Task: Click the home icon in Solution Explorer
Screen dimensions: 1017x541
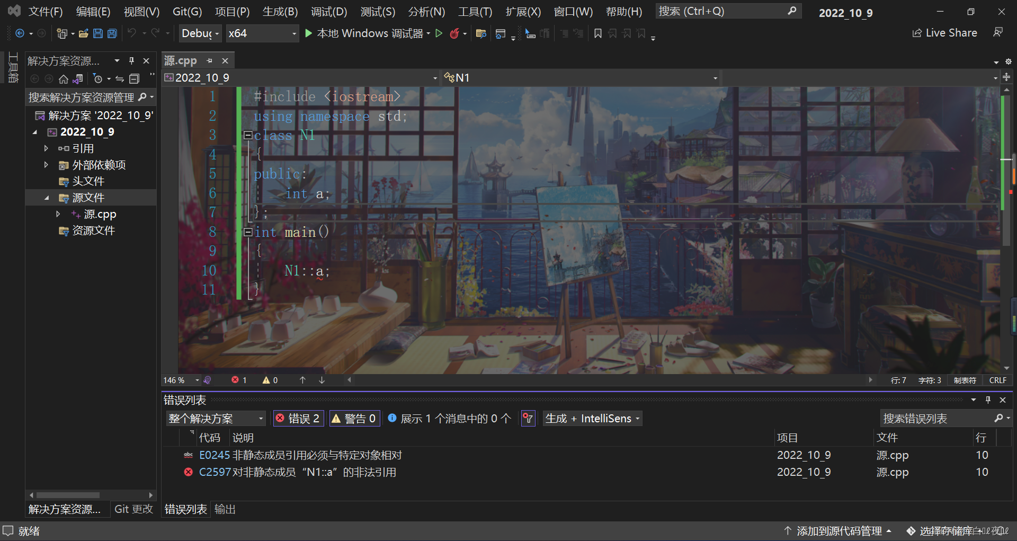Action: (64, 79)
